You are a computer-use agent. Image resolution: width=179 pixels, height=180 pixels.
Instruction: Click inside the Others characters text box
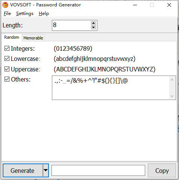point(111,88)
